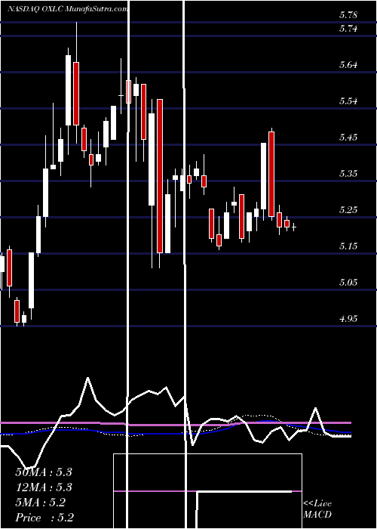Image resolution: width=377 pixels, height=529 pixels.
Task: Click the NASDAQ OXLC MunafaSutra.com title
Action: click(x=67, y=9)
